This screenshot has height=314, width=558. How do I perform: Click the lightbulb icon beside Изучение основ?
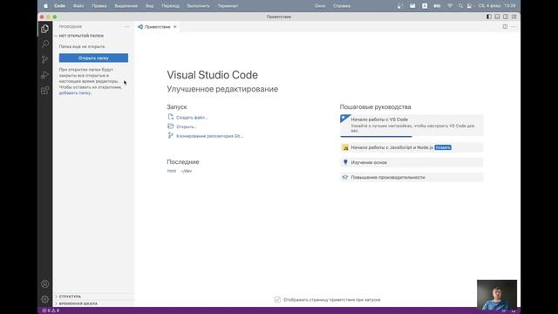[345, 162]
